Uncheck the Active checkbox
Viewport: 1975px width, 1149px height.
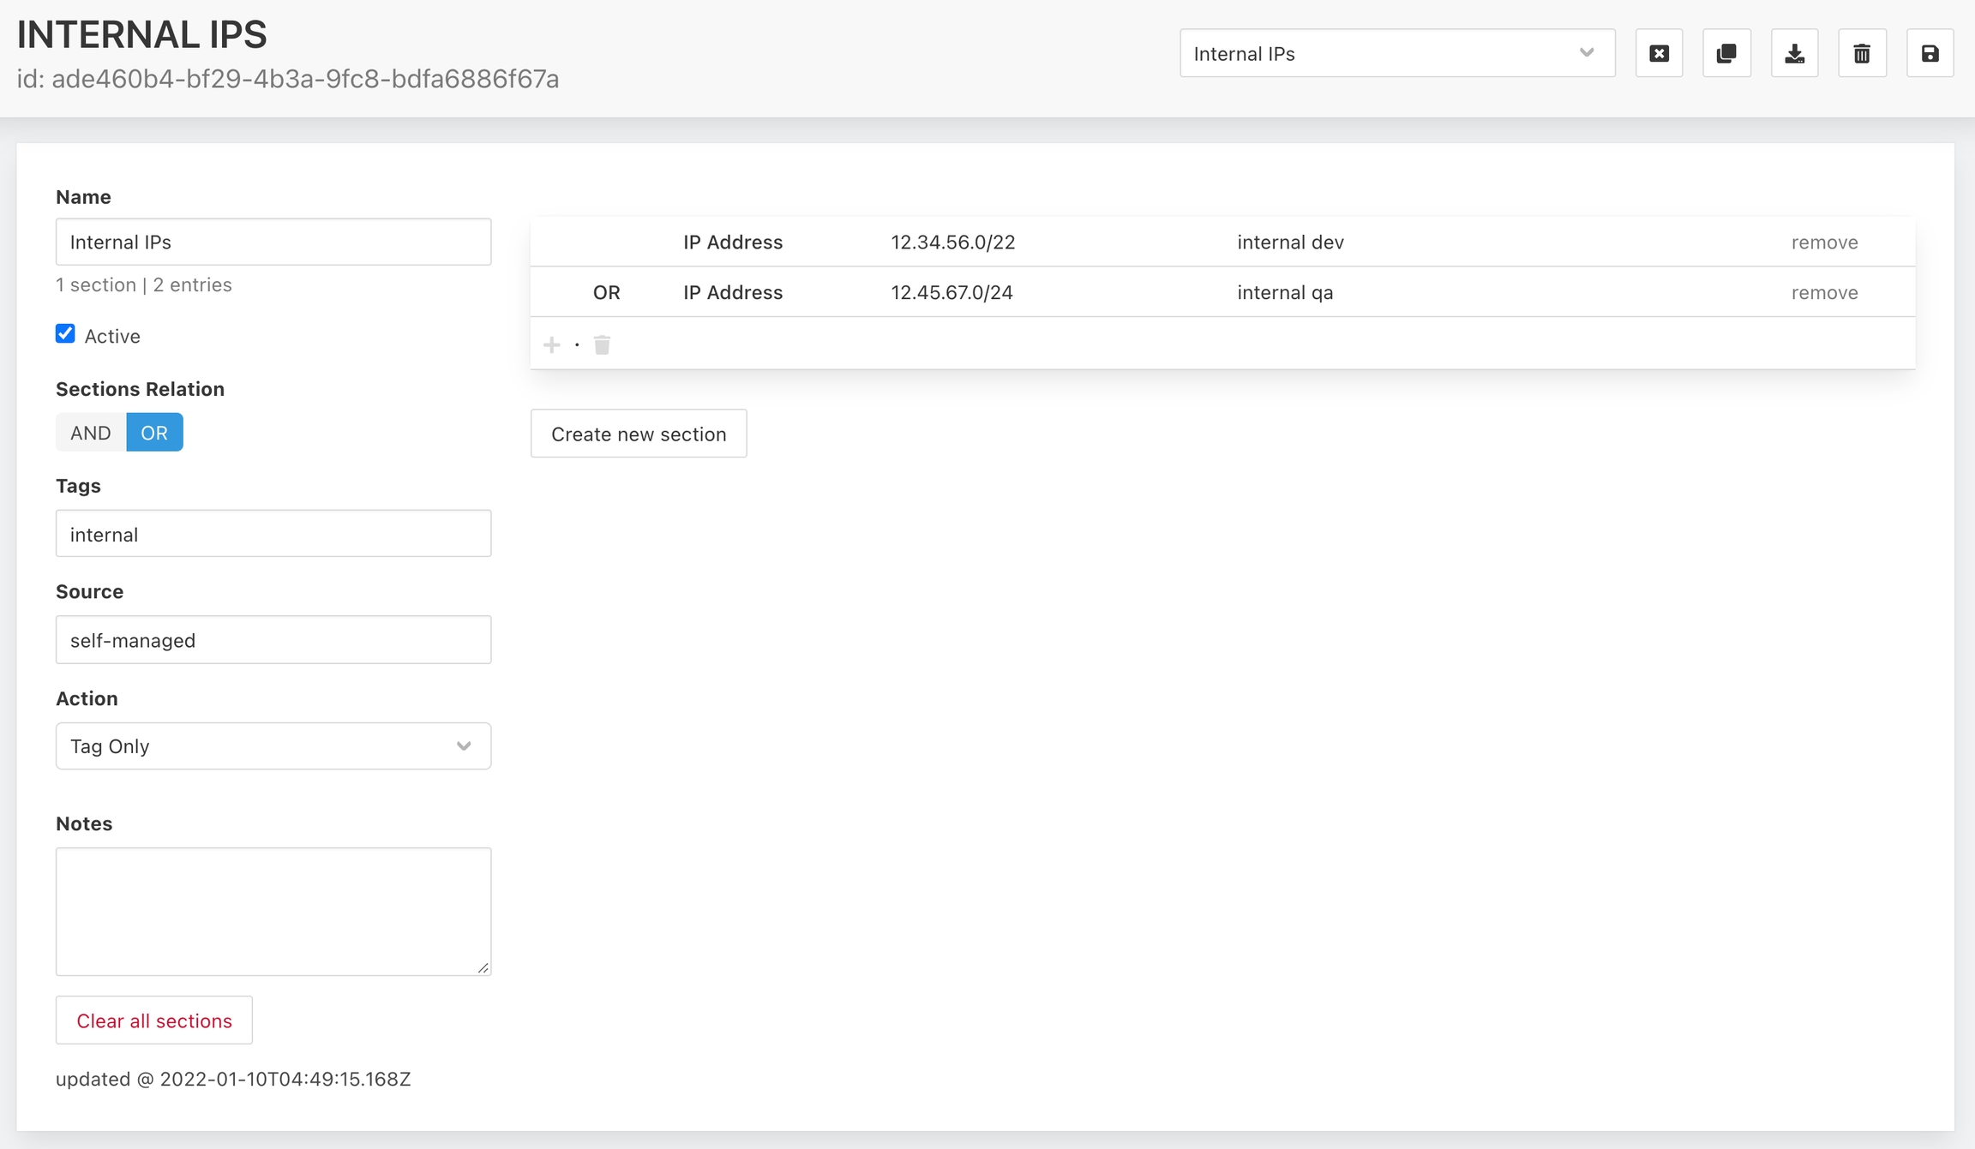[x=65, y=334]
